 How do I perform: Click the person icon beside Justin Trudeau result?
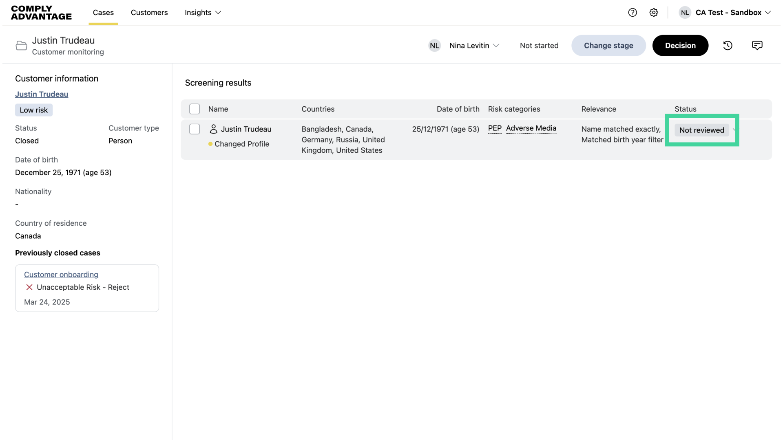point(213,129)
